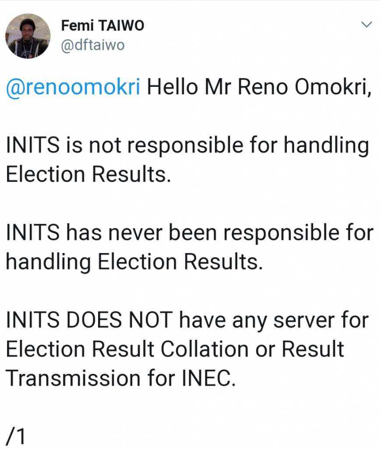
Task: Click the line "handling Election Results."
Action: [x=134, y=262]
